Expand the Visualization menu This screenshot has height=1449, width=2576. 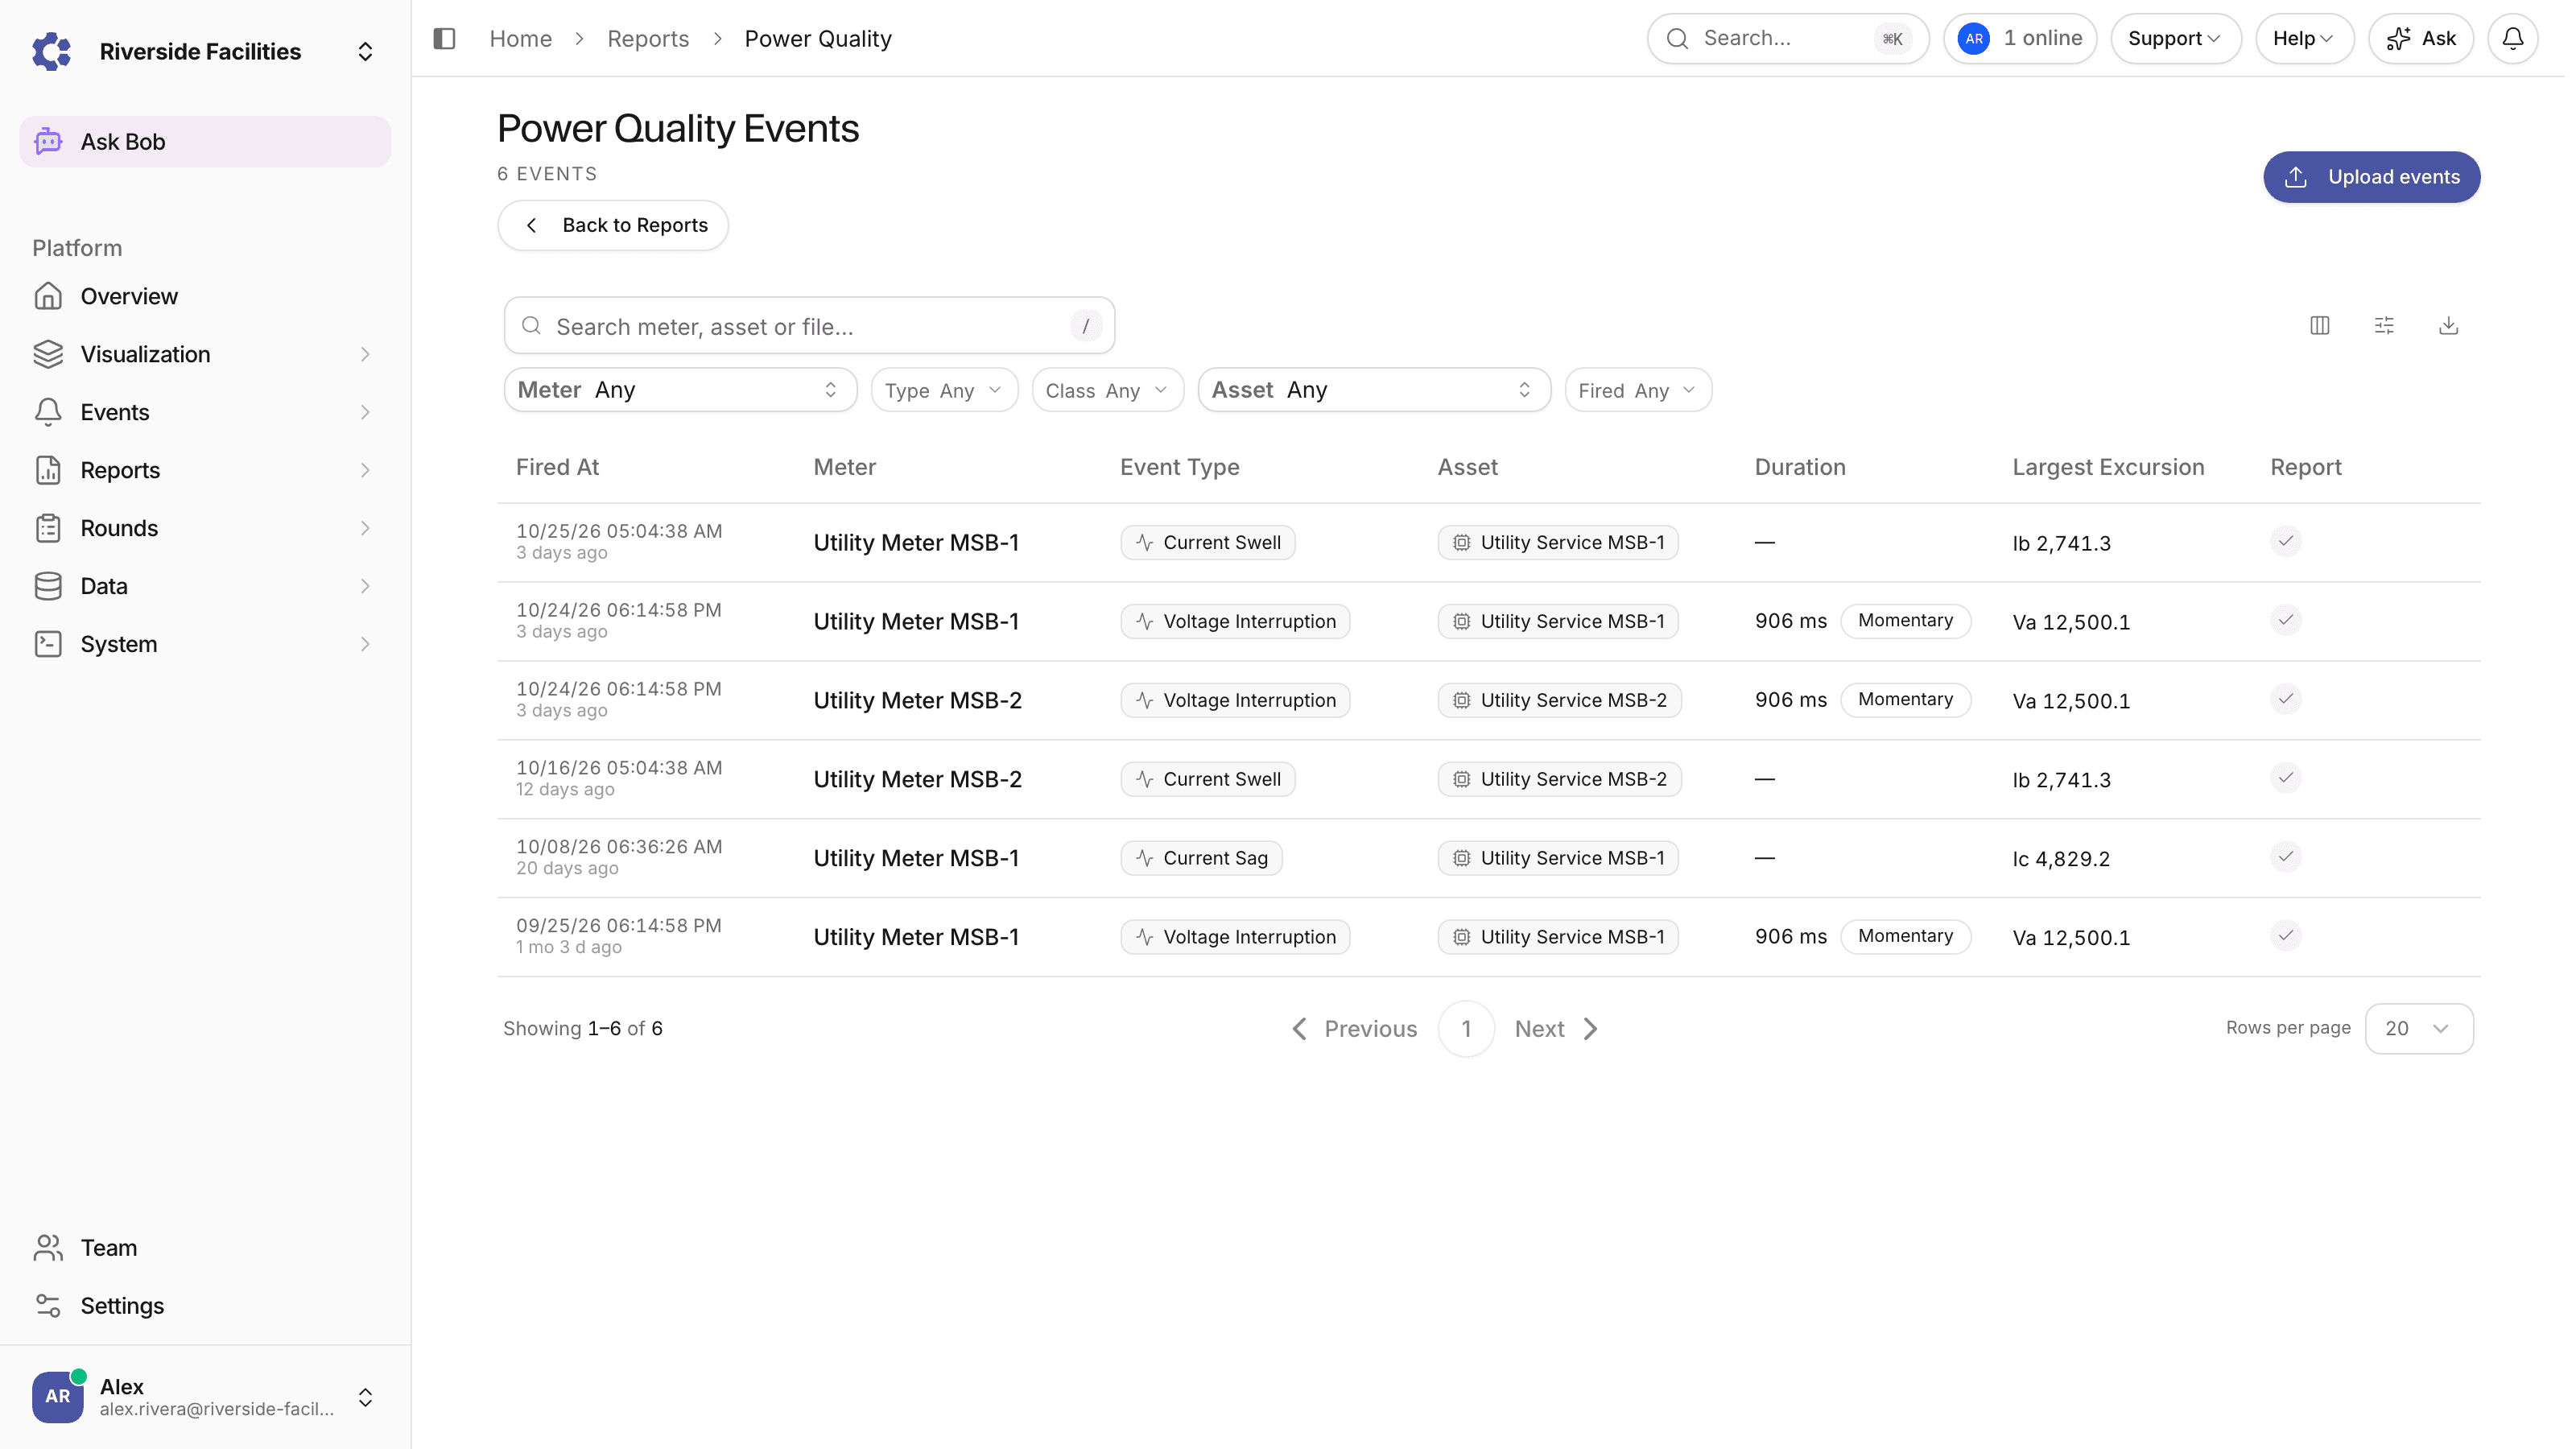[x=205, y=354]
